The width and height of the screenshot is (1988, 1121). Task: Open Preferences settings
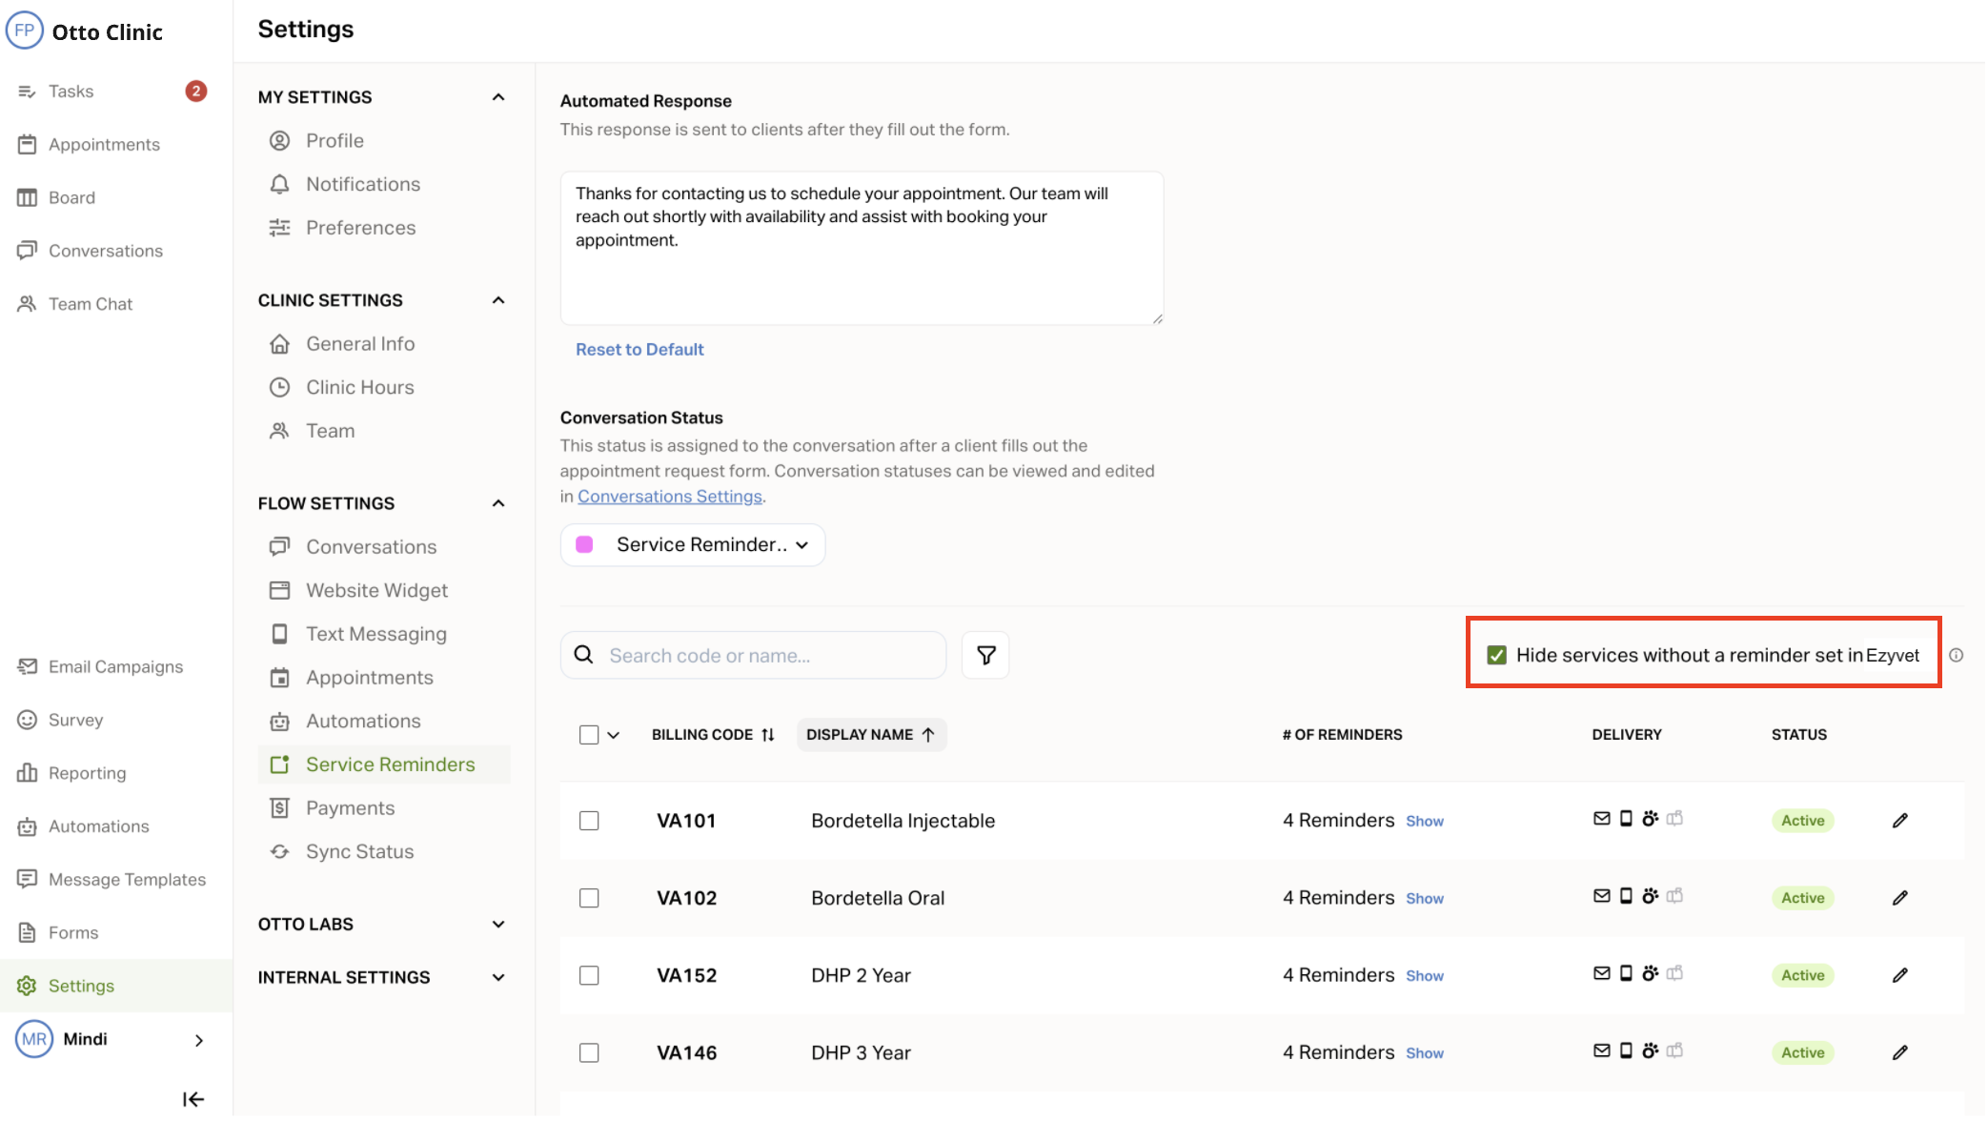tap(360, 228)
